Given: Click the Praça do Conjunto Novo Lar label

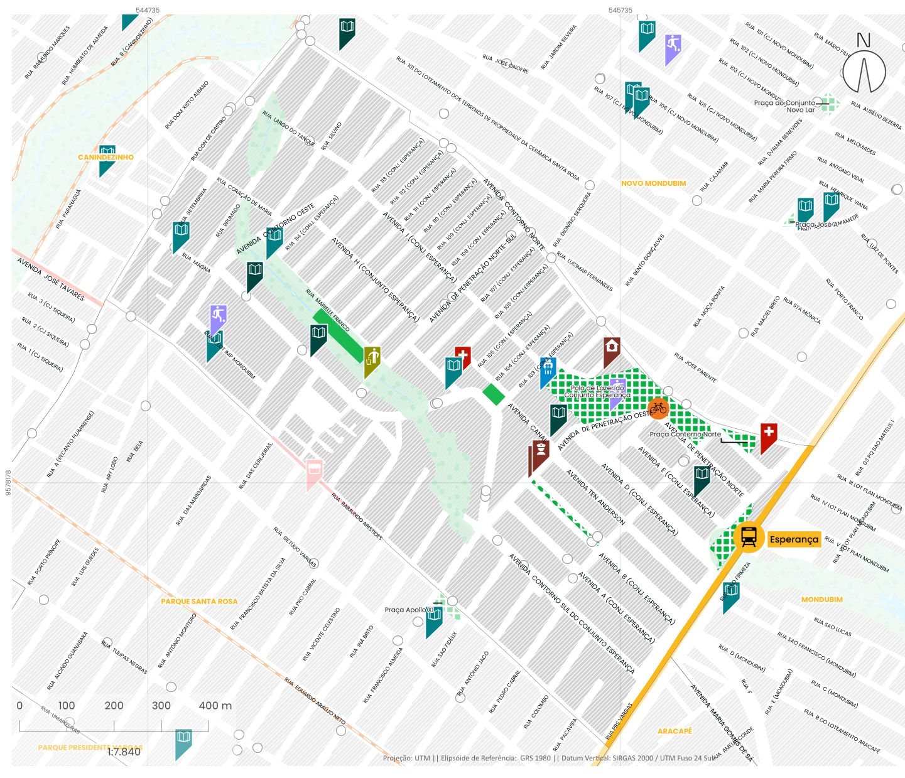Looking at the screenshot, I should pos(785,106).
